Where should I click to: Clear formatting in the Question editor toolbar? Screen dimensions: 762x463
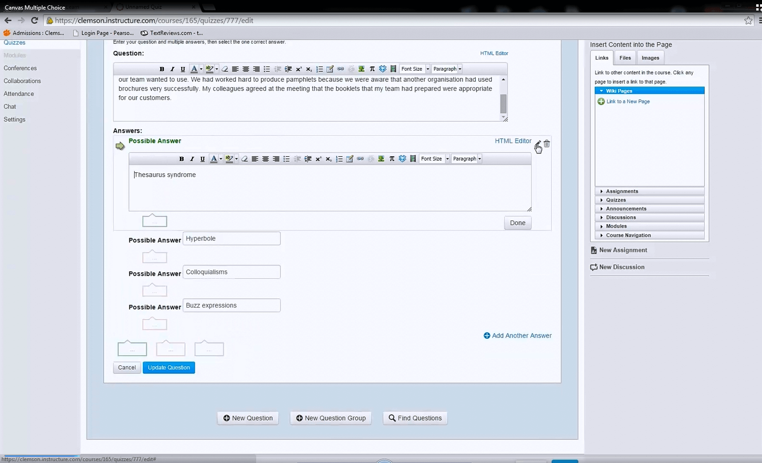point(225,69)
